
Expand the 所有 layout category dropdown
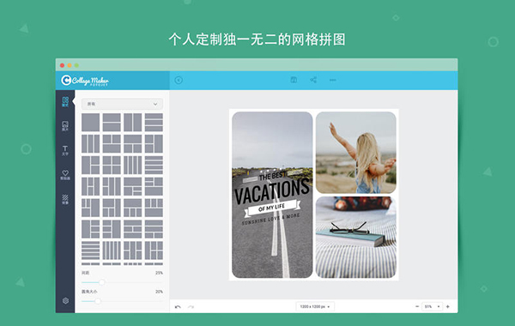click(x=122, y=104)
